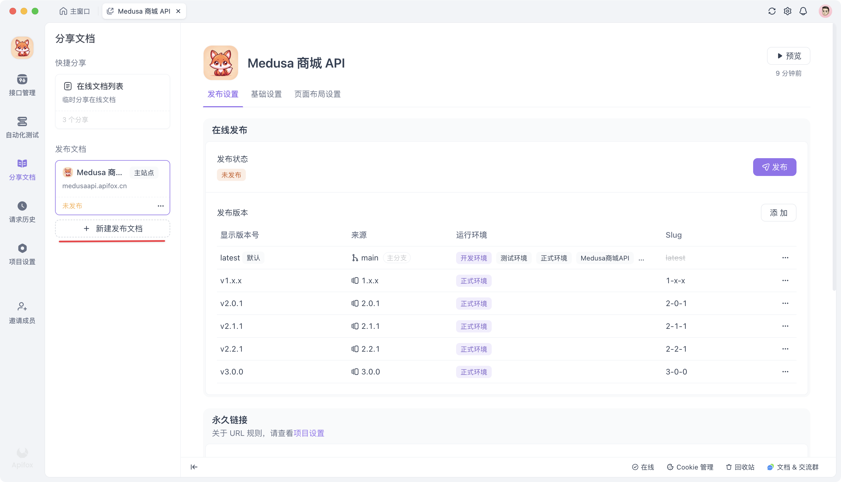Open 请求历史 in the sidebar
Screen dimensions: 841x482
[22, 212]
